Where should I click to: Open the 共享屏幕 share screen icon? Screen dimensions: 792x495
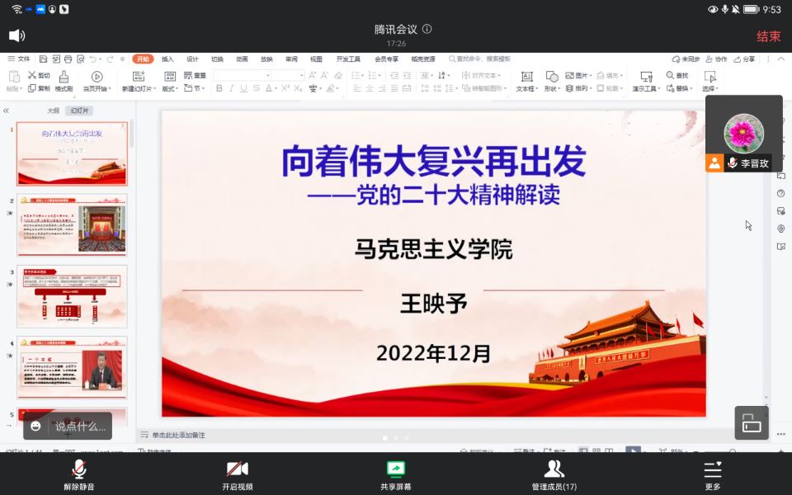tap(396, 474)
